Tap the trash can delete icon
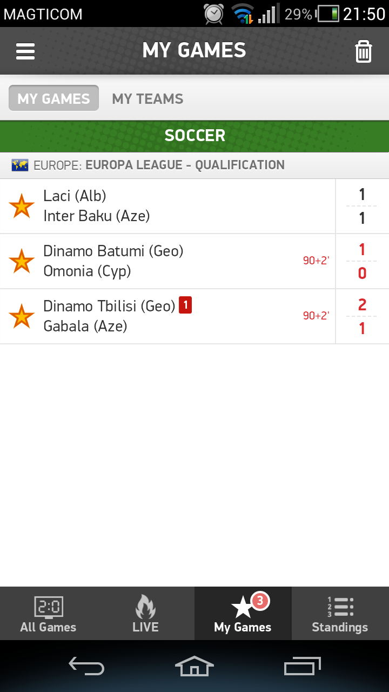Image resolution: width=389 pixels, height=692 pixels. pos(364,51)
